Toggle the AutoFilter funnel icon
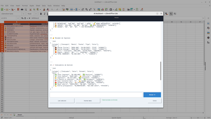Viewport: 211px width, 119px height. pos(94,9)
